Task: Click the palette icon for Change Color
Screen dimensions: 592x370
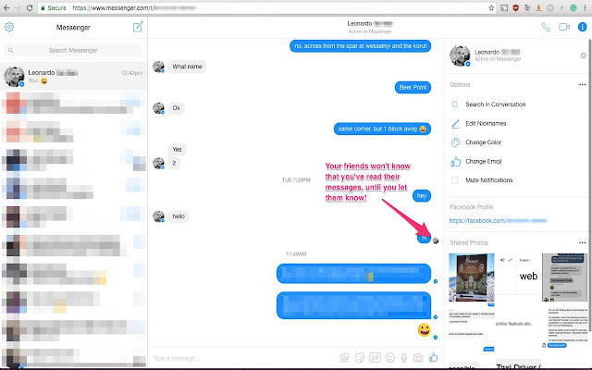Action: [x=455, y=142]
